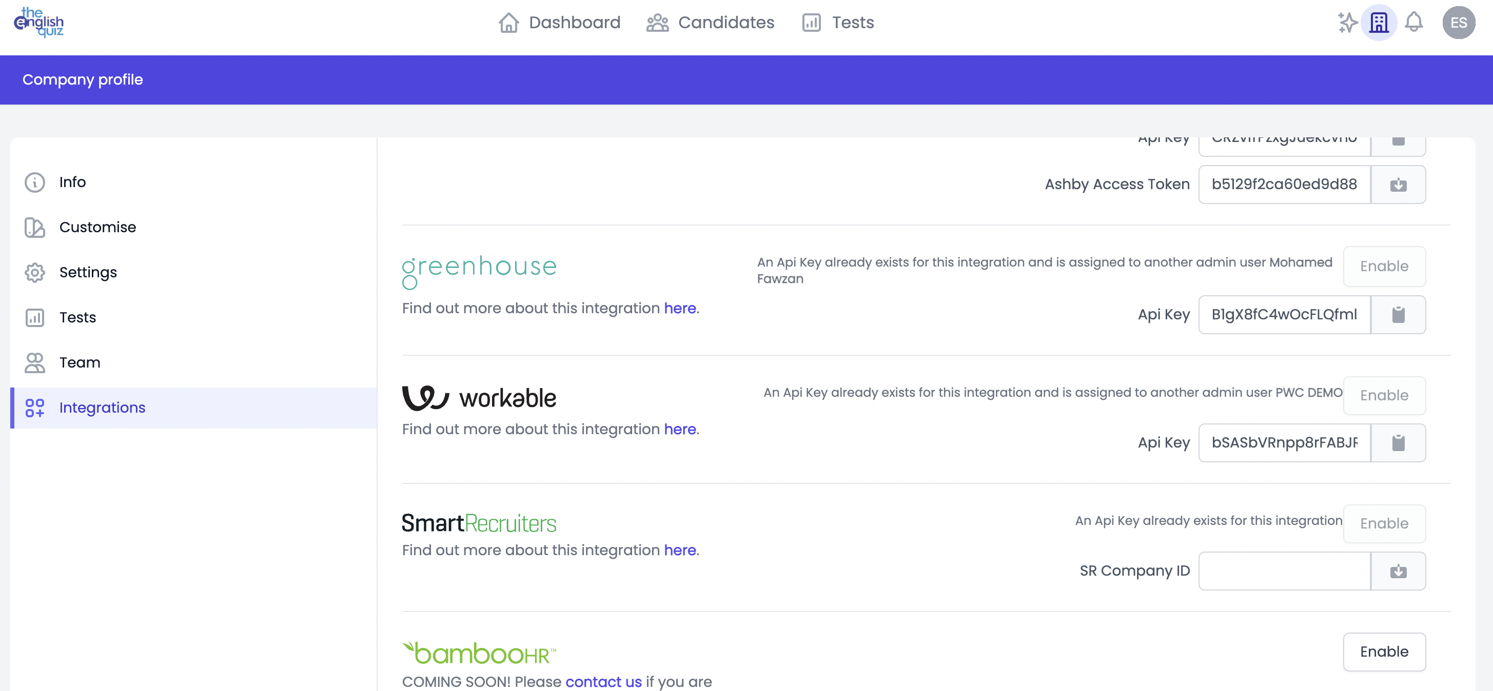The height and width of the screenshot is (691, 1493).
Task: Click the ES user avatar
Action: pyautogui.click(x=1458, y=23)
